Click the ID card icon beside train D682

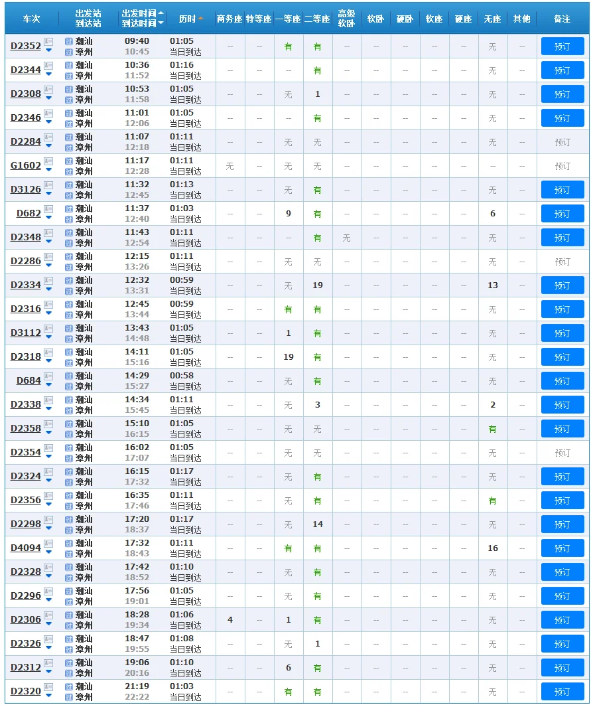[48, 209]
